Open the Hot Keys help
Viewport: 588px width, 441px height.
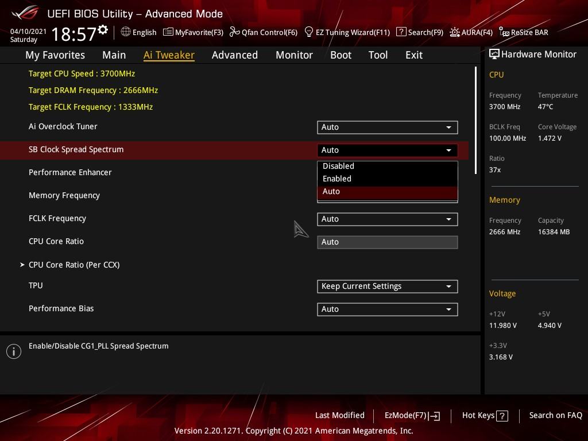pos(485,416)
